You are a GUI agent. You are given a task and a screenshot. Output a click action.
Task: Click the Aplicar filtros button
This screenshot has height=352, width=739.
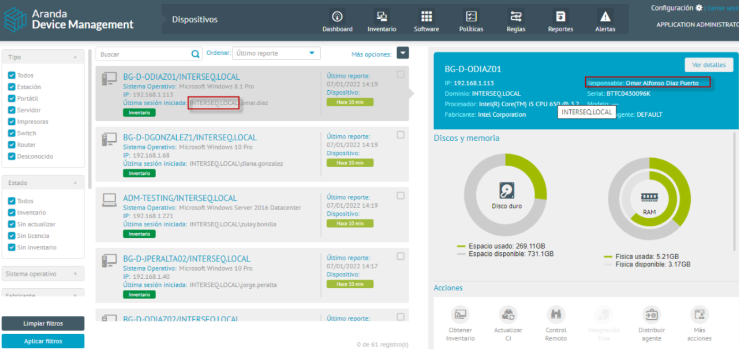coord(43,341)
